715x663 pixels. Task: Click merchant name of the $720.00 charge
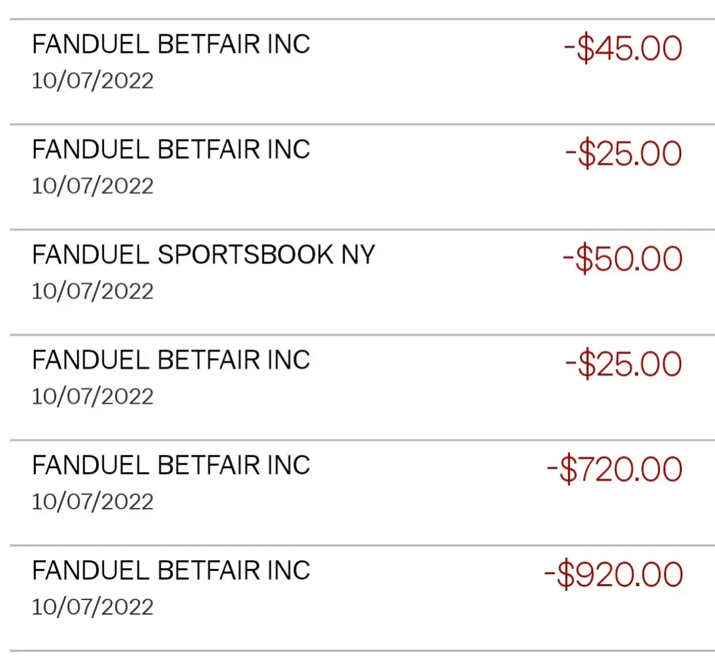171,465
